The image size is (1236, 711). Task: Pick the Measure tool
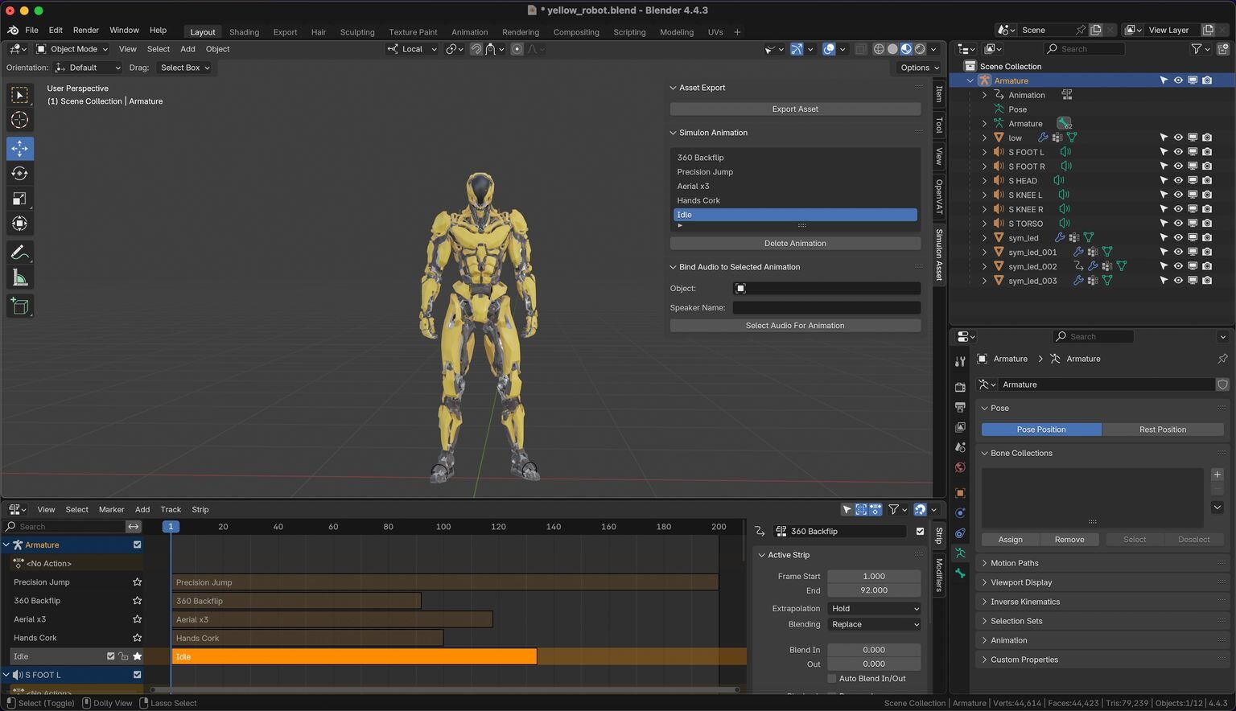coord(20,278)
